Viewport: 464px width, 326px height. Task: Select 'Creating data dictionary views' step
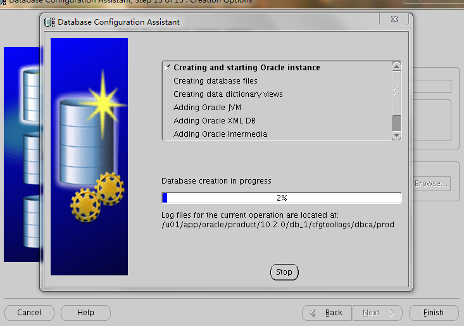228,94
